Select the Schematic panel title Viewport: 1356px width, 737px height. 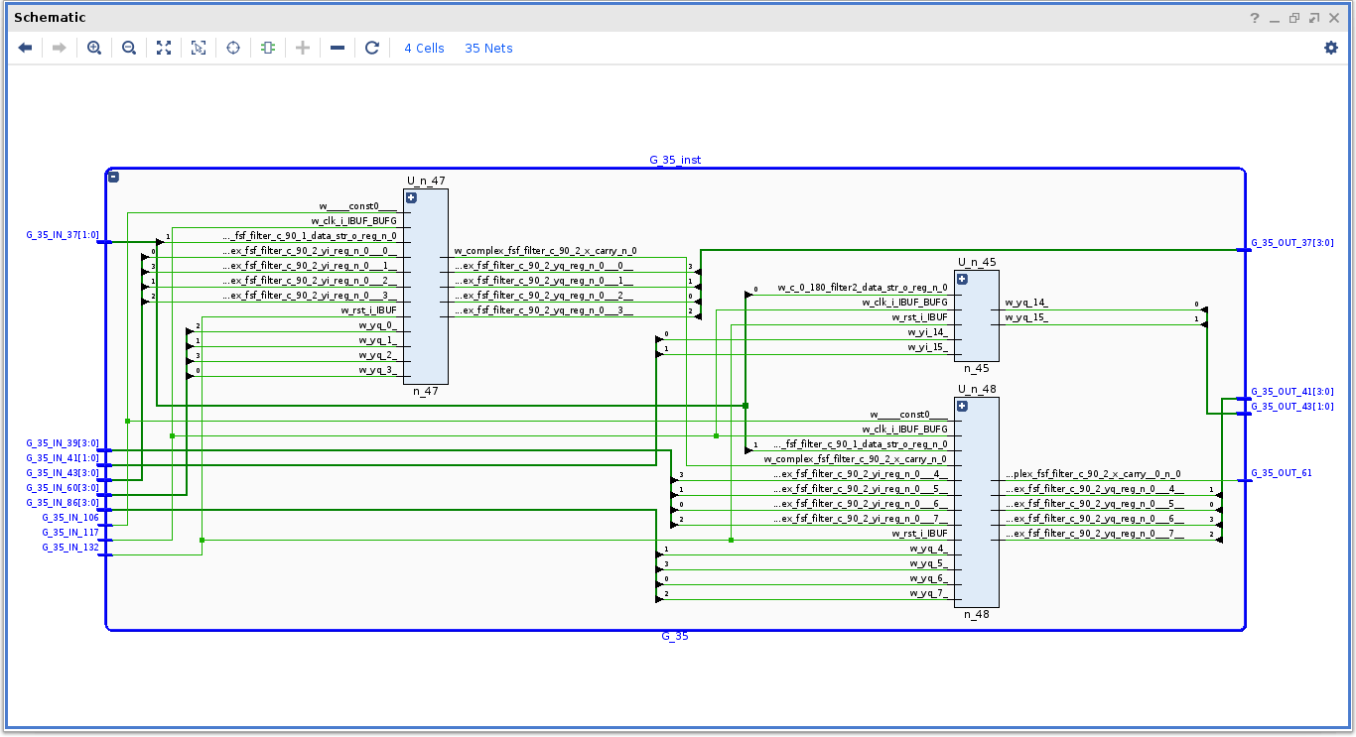pyautogui.click(x=50, y=18)
